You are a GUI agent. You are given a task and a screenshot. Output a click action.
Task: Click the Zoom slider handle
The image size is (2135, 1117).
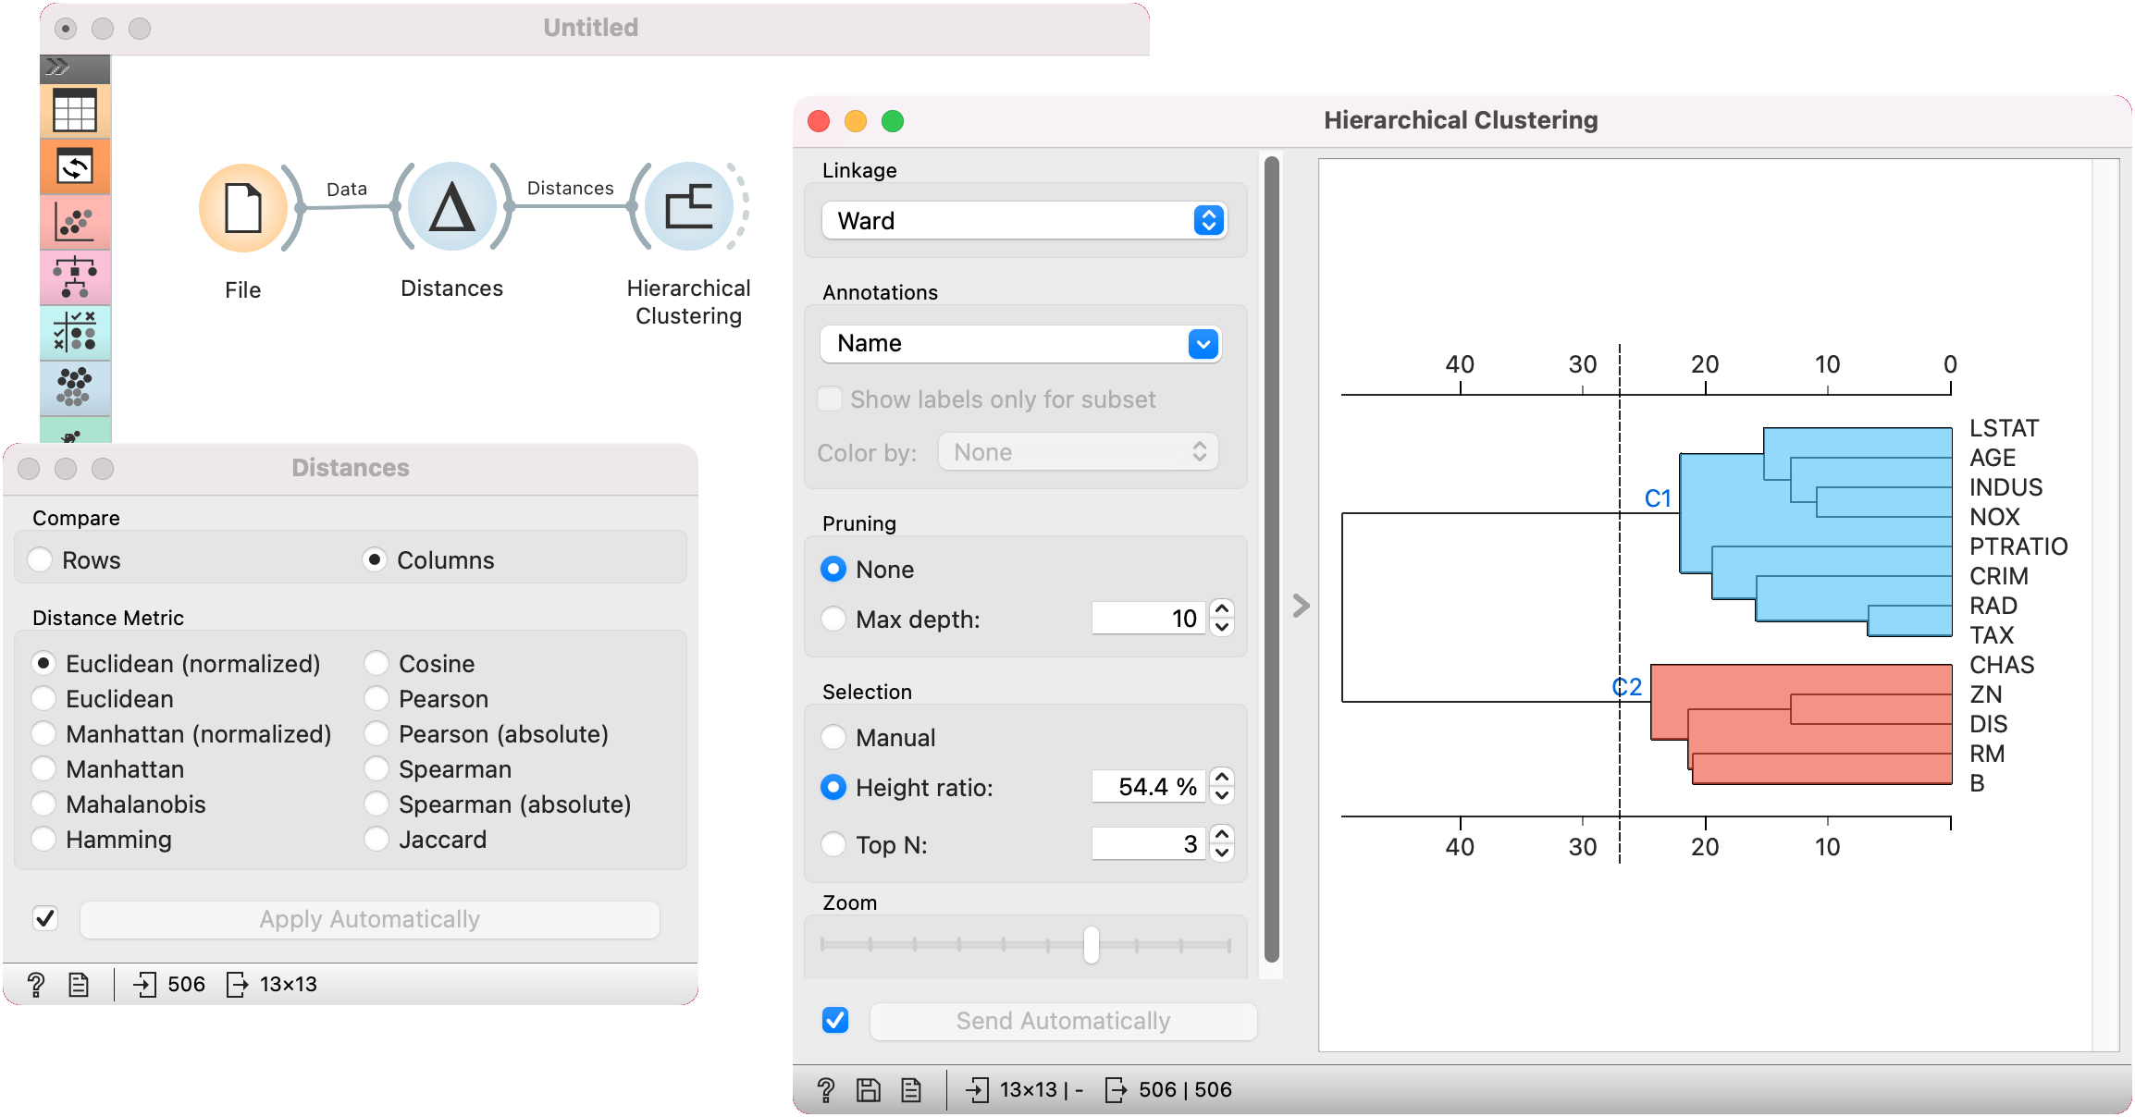pos(1092,945)
